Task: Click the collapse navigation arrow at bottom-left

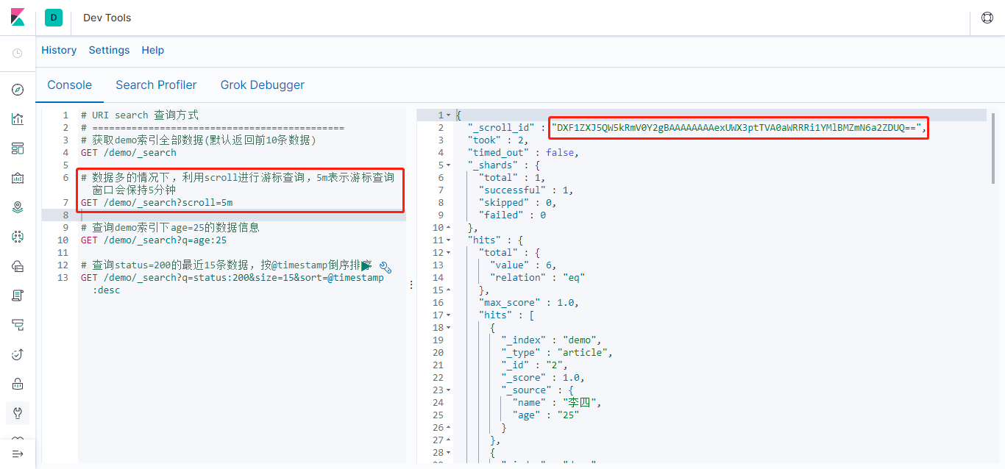Action: [18, 454]
